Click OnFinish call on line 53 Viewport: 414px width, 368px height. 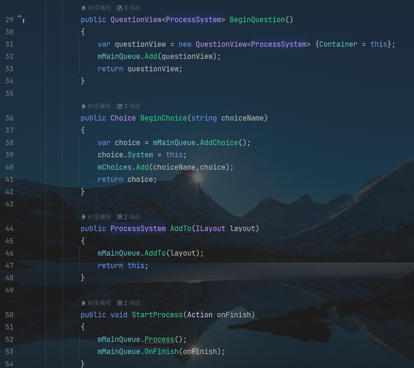pyautogui.click(x=162, y=352)
